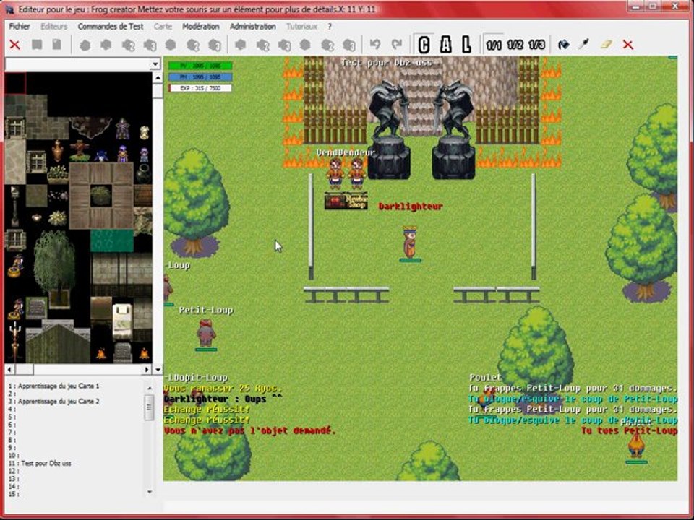694x520 pixels.
Task: Click the Darklighteur : Oups ^^ chat line
Action: [x=223, y=399]
